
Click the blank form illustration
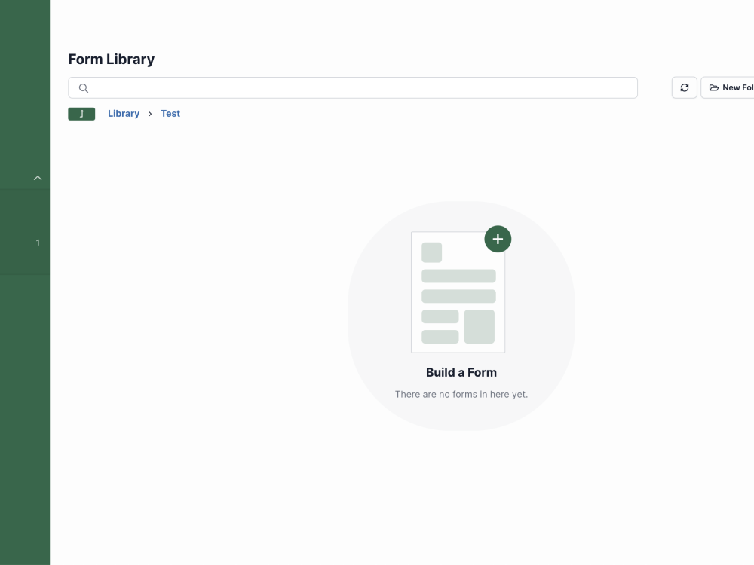tap(458, 292)
